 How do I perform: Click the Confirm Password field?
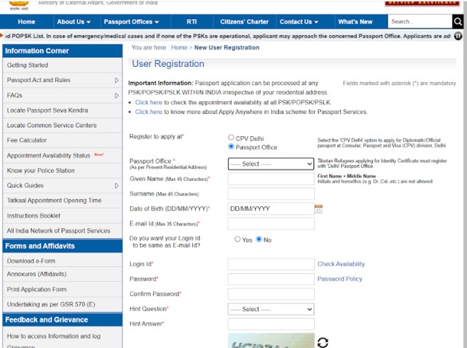(x=271, y=294)
